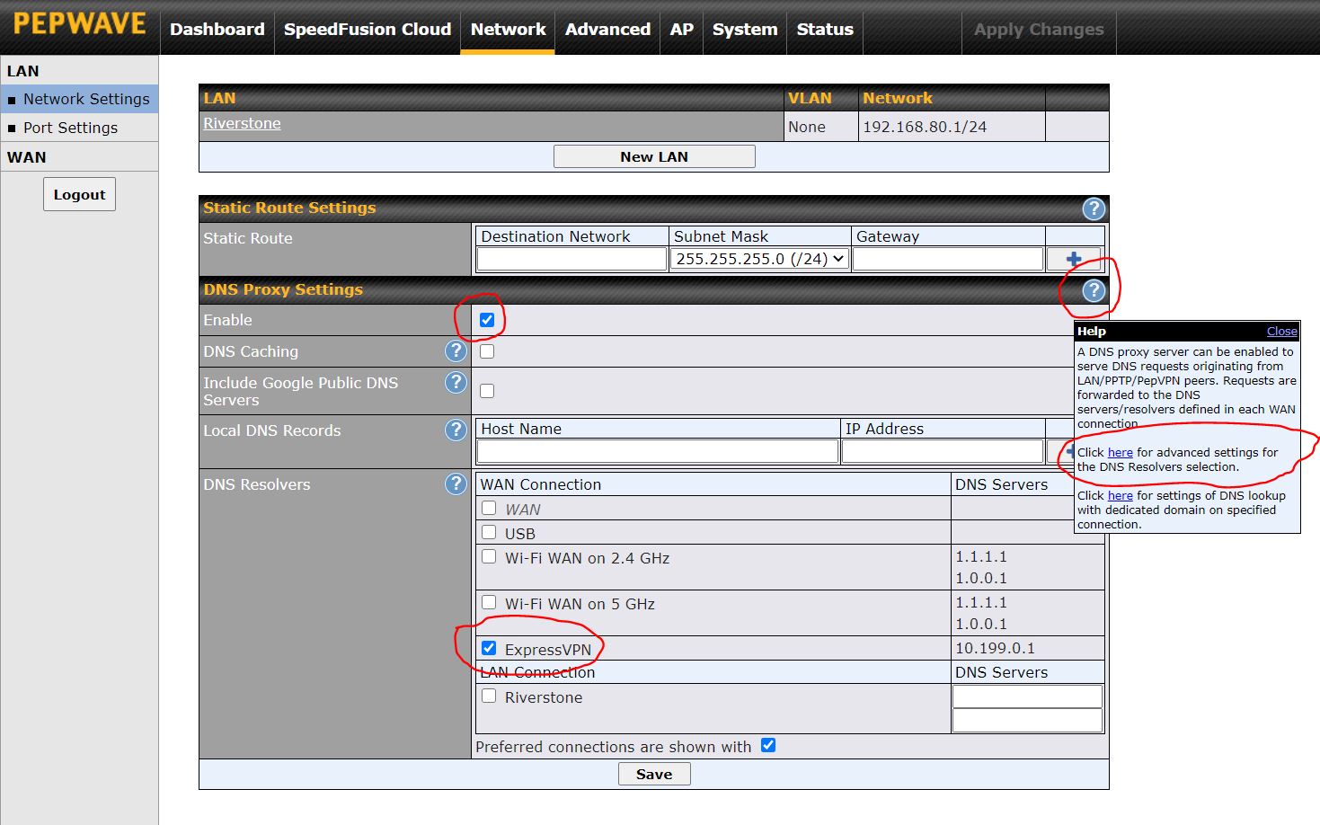Disable the DNS Proxy Enable checkbox

click(x=487, y=320)
